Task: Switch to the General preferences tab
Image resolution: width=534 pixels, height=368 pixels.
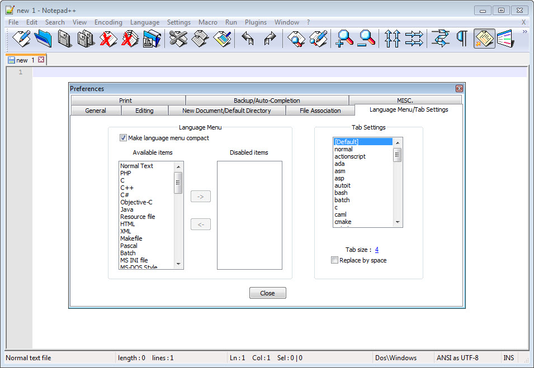Action: (96, 111)
